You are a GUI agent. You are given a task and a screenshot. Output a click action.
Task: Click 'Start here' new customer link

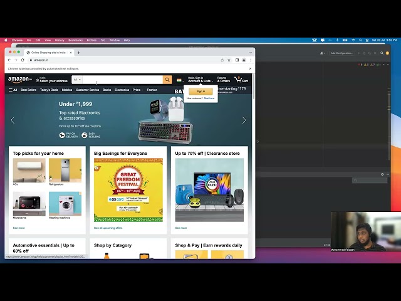tap(209, 98)
